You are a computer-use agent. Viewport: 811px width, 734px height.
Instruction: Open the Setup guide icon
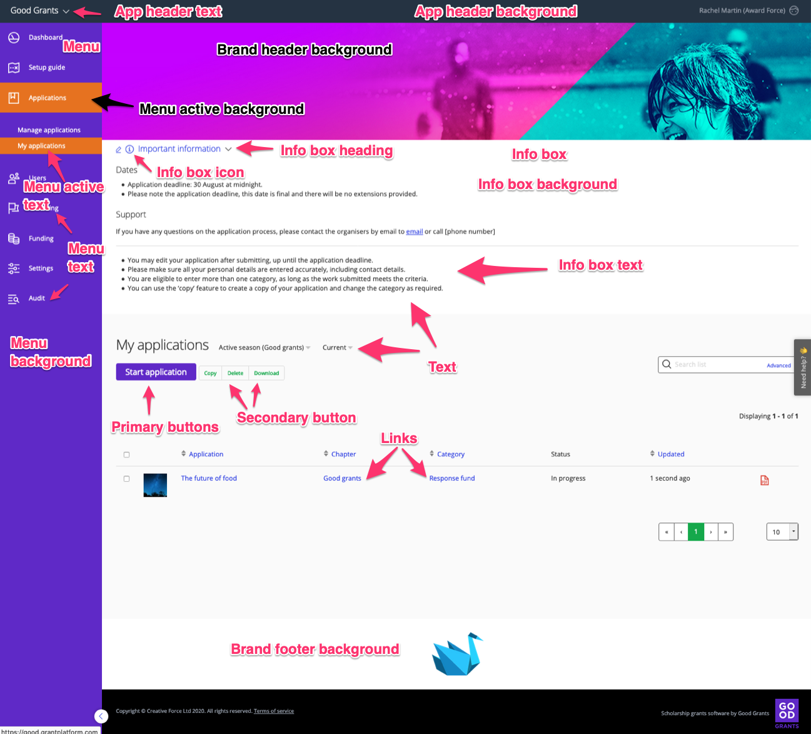tap(14, 68)
